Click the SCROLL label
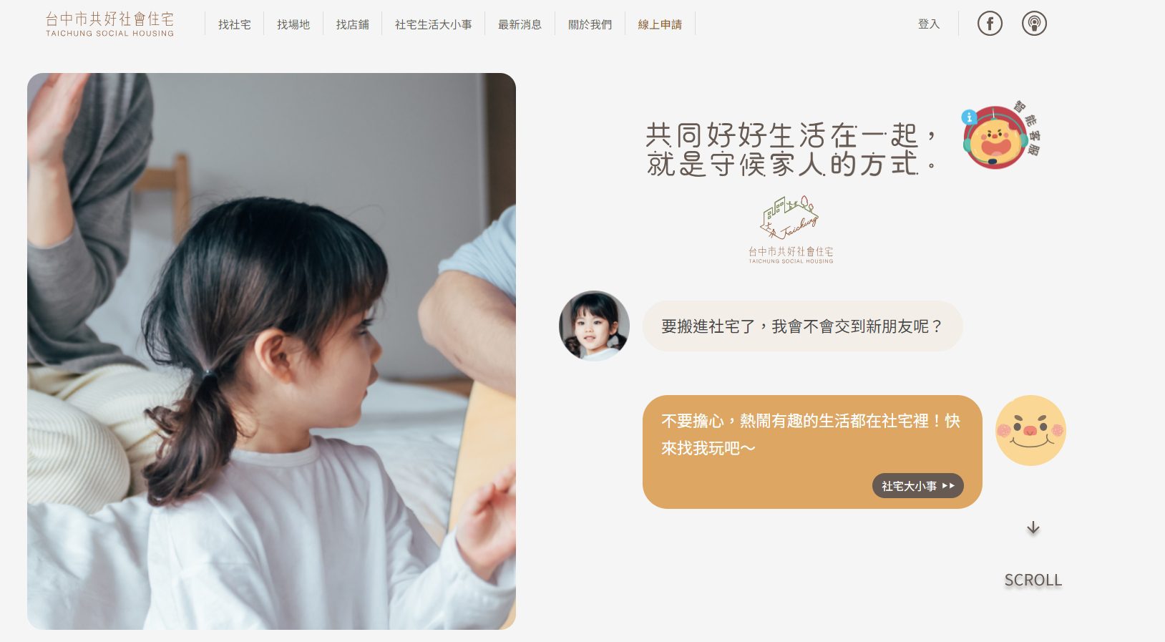Viewport: 1165px width, 642px height. click(x=1033, y=580)
